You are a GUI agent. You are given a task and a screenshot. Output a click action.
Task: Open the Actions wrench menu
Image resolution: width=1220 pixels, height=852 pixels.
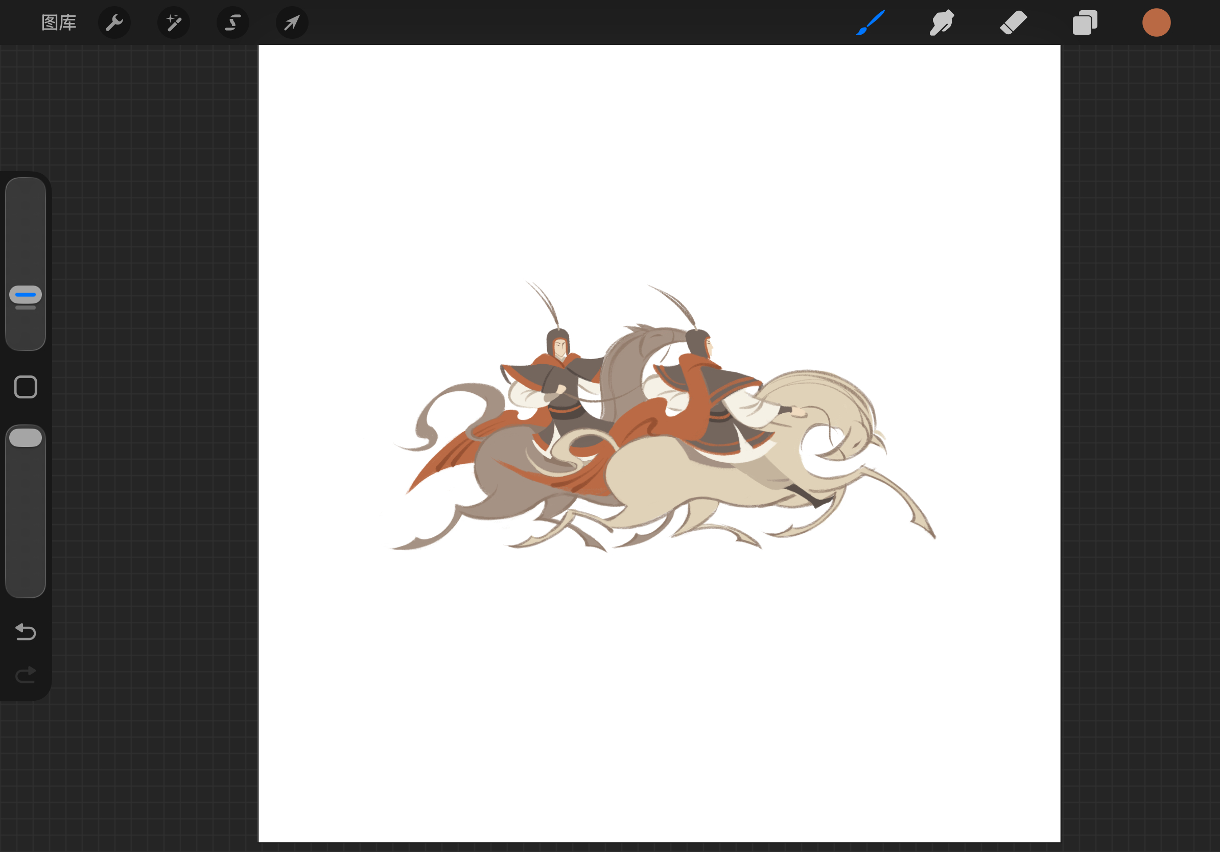coord(114,23)
